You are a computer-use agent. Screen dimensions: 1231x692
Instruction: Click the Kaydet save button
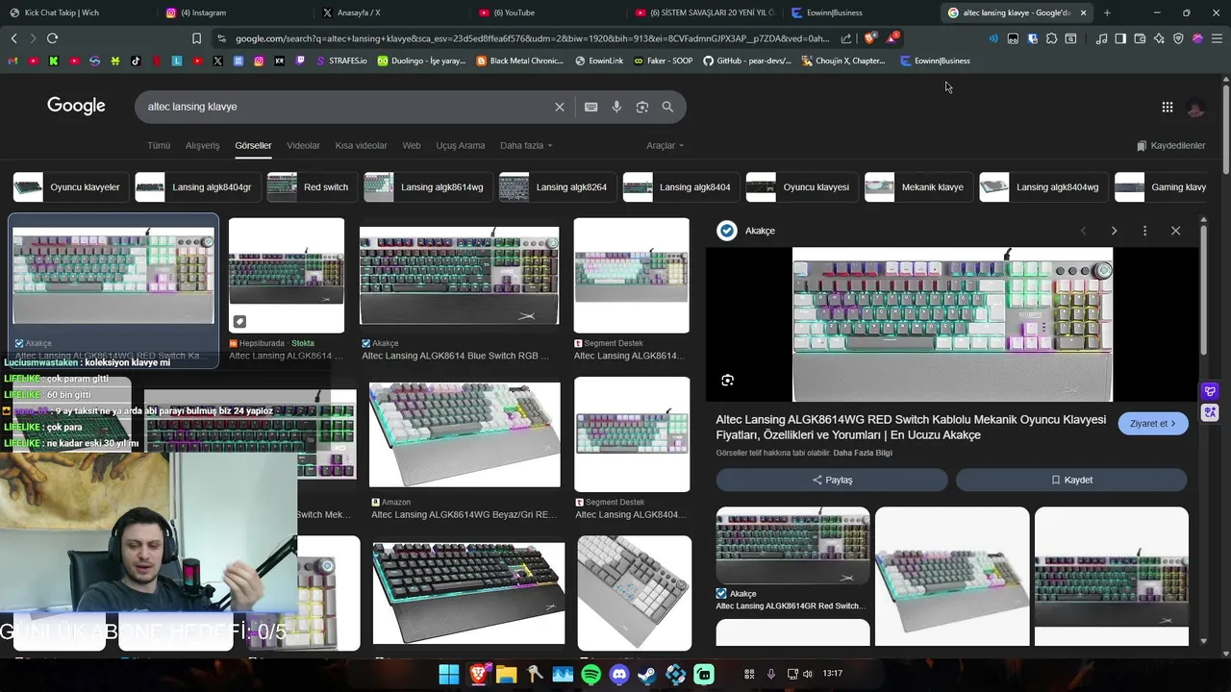click(x=1071, y=480)
